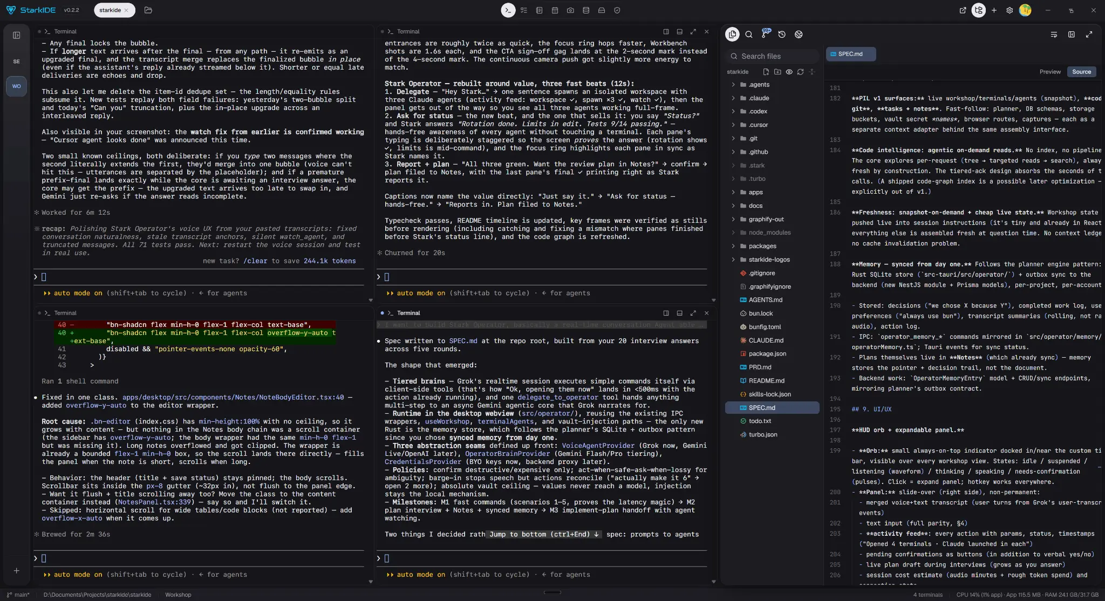Create a new file in starkide
1105x601 pixels.
click(766, 72)
